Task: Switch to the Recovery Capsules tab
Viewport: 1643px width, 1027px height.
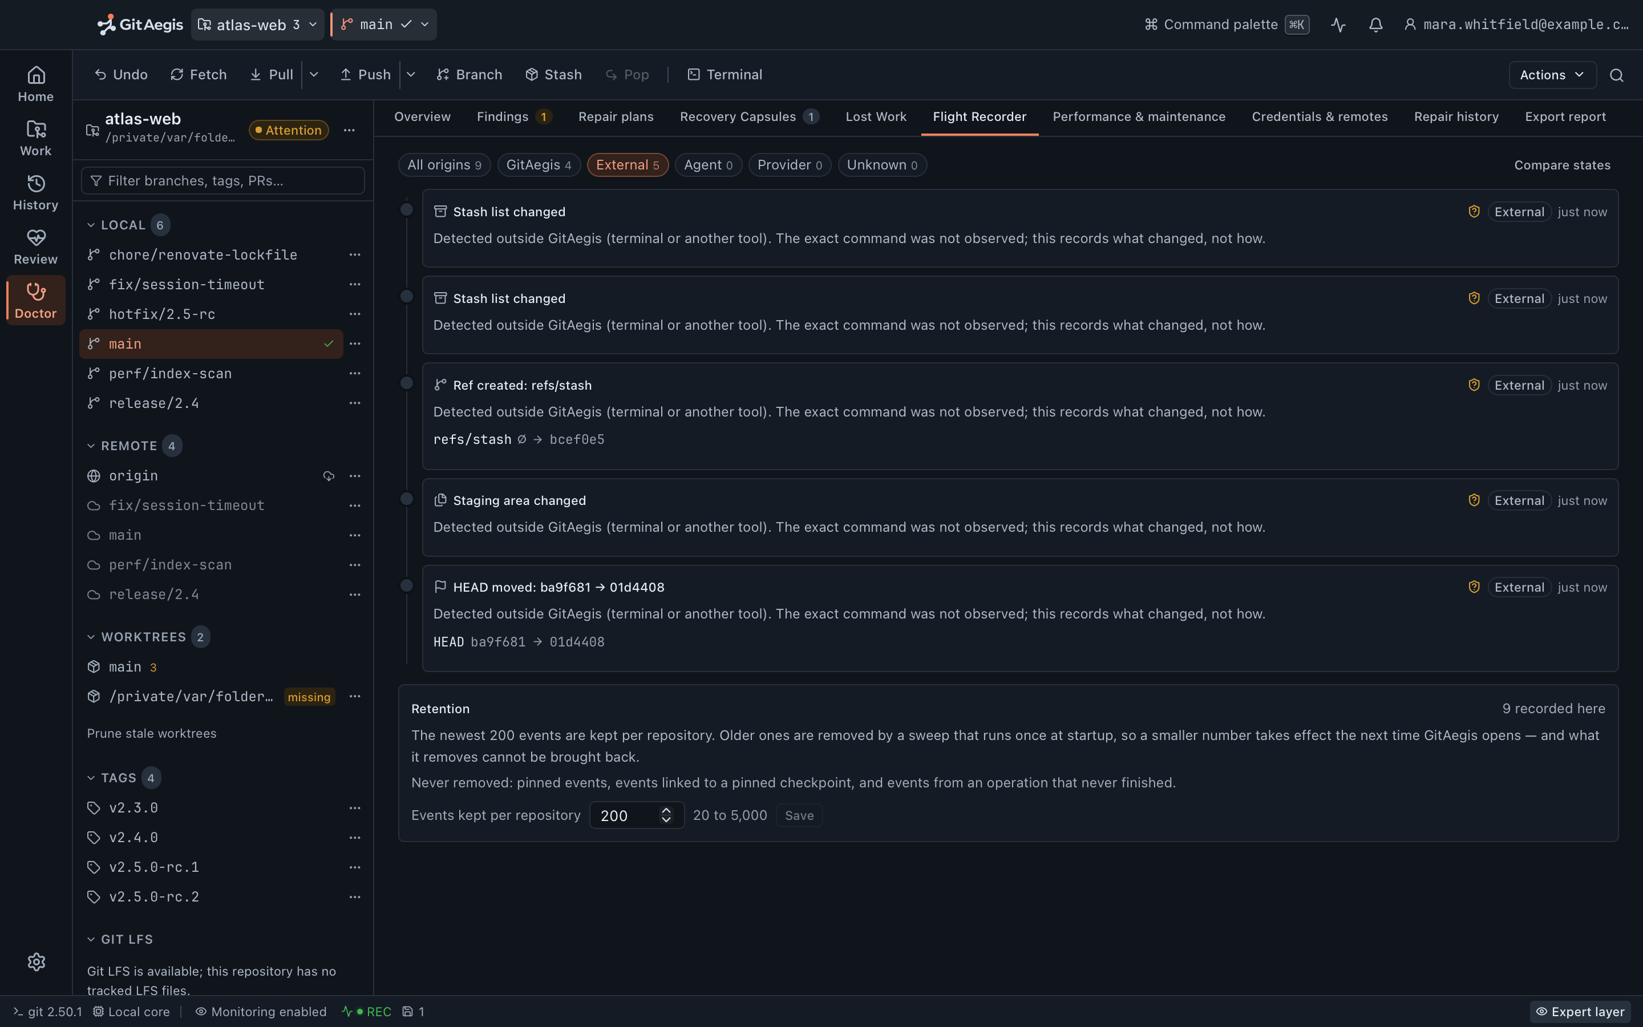Action: coord(749,117)
